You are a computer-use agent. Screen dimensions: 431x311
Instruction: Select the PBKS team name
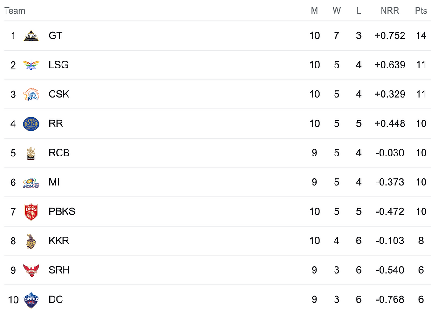coord(62,212)
